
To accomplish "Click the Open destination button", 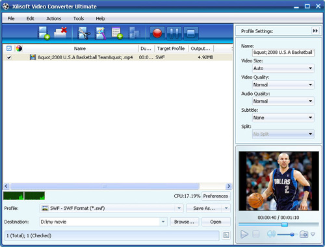I will click(x=216, y=222).
